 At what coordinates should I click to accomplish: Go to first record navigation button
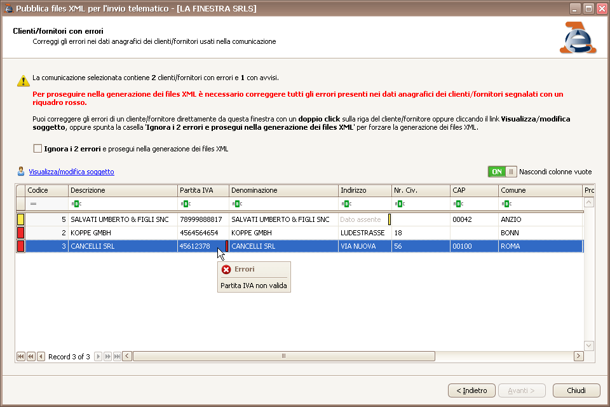click(x=21, y=356)
